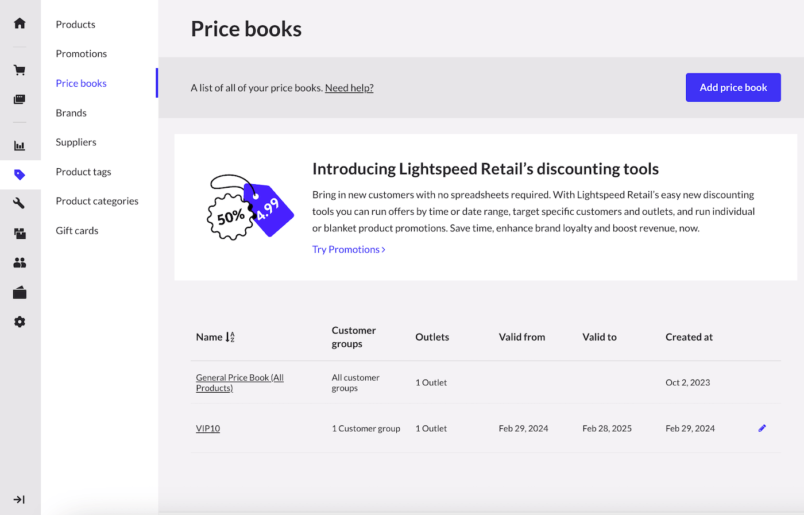Open the Try Promotions link
This screenshot has width=804, height=515.
point(345,249)
